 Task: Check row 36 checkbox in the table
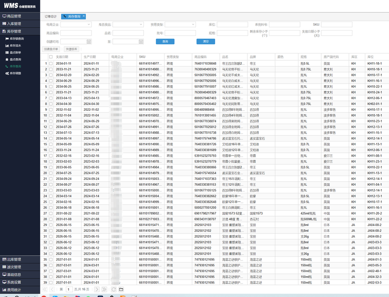pos(51,265)
